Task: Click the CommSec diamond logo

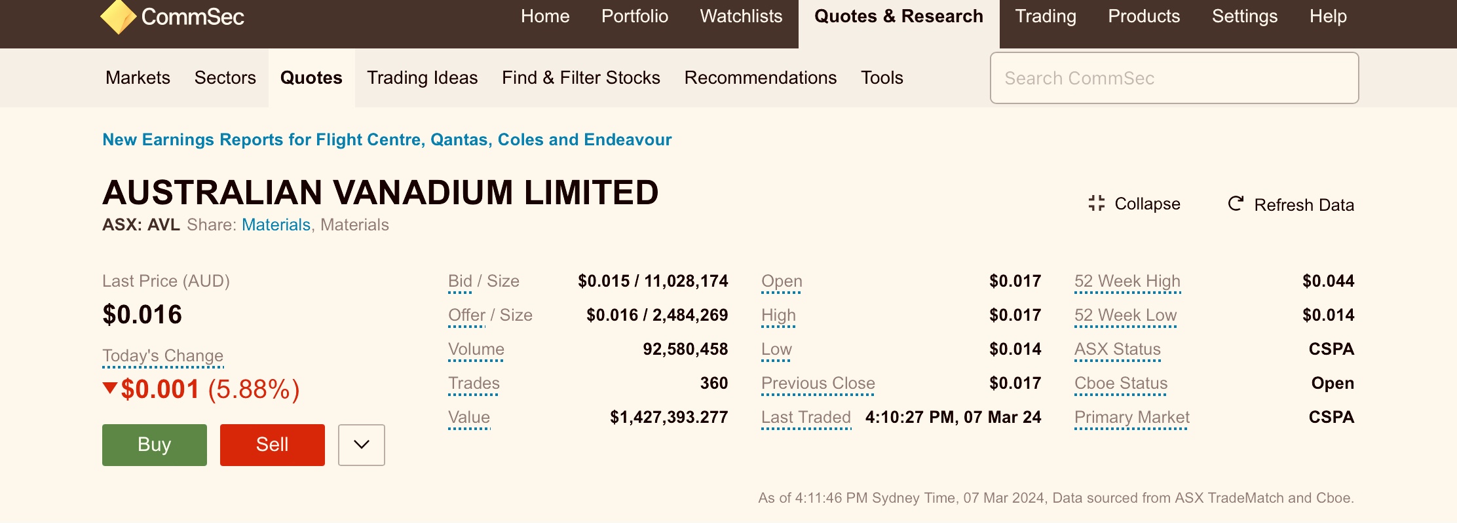Action: (x=118, y=16)
